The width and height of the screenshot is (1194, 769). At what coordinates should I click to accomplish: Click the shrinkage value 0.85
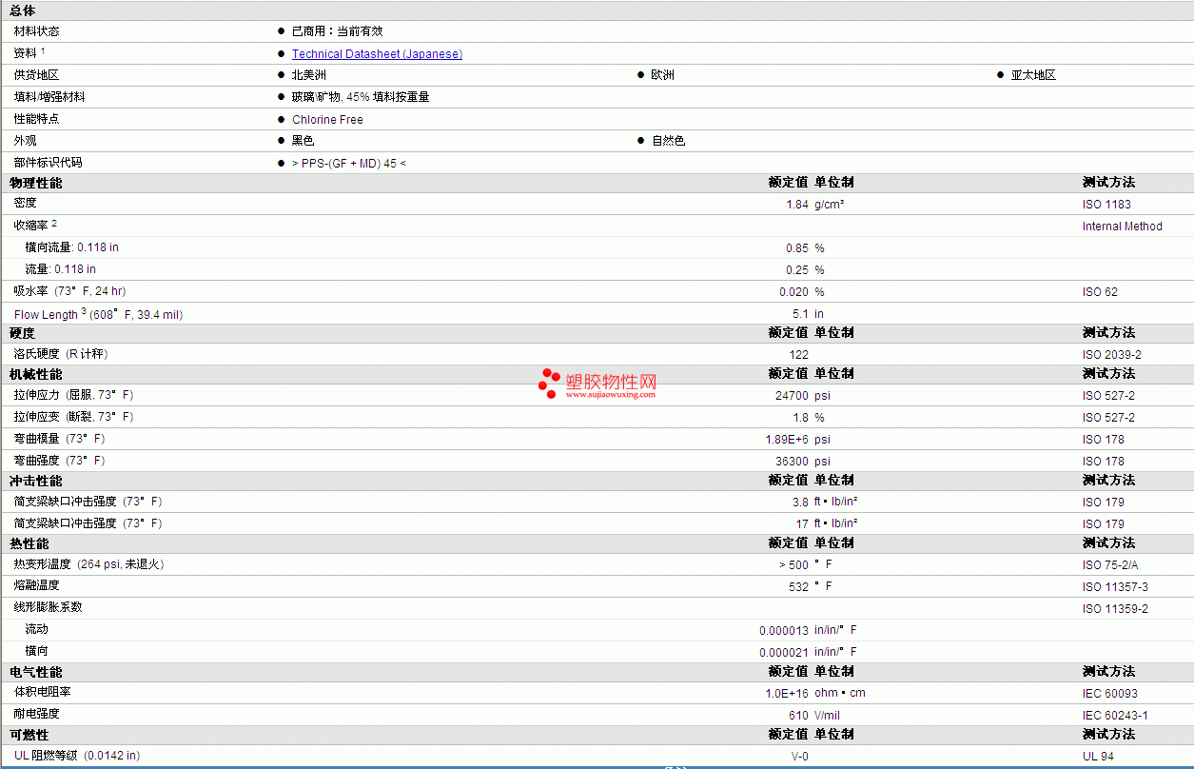pyautogui.click(x=797, y=248)
